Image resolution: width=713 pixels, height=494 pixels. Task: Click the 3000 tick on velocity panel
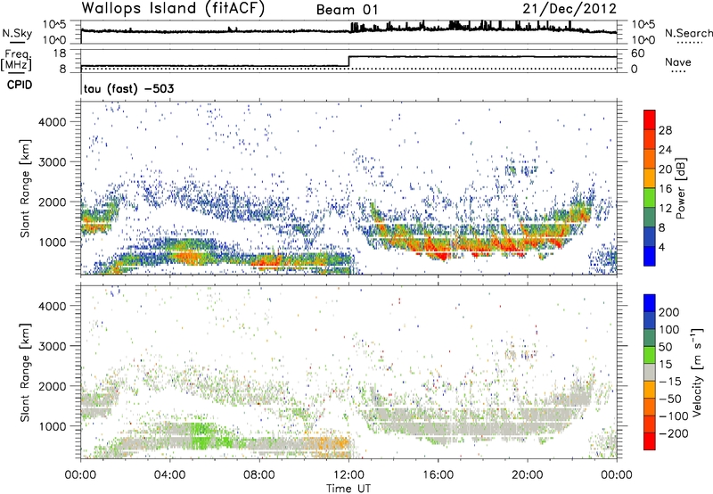click(52, 346)
